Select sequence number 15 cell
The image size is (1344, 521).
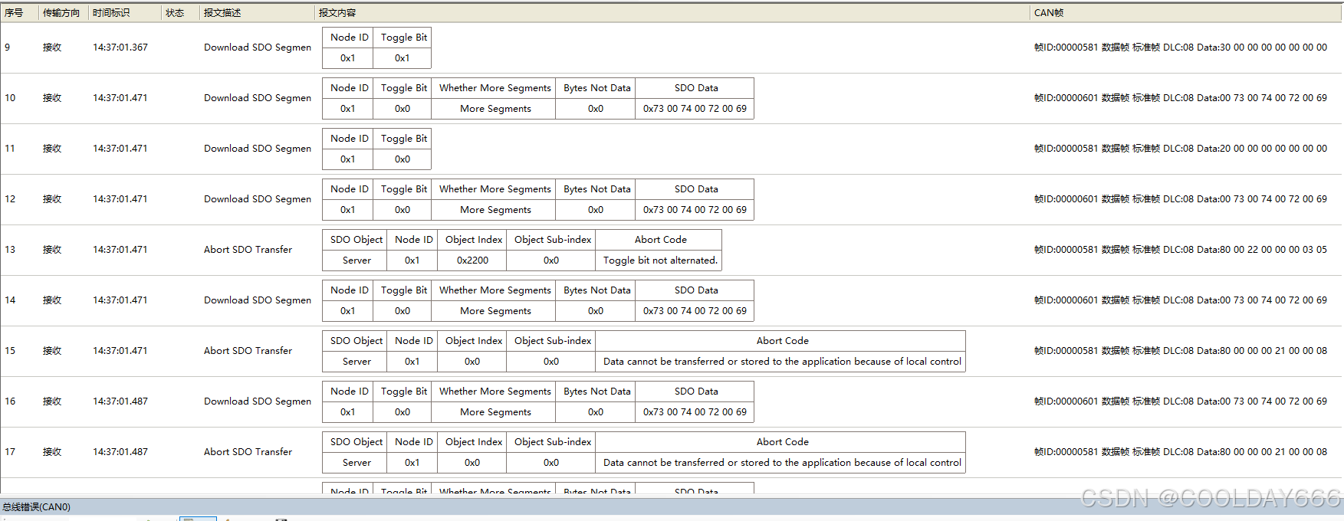(x=10, y=351)
